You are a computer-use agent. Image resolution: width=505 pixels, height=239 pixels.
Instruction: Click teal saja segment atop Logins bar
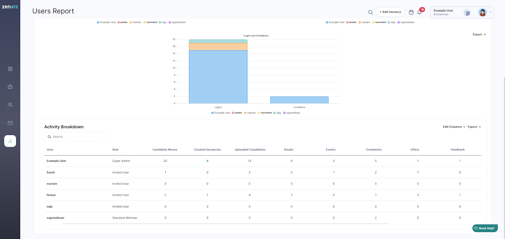point(218,41)
